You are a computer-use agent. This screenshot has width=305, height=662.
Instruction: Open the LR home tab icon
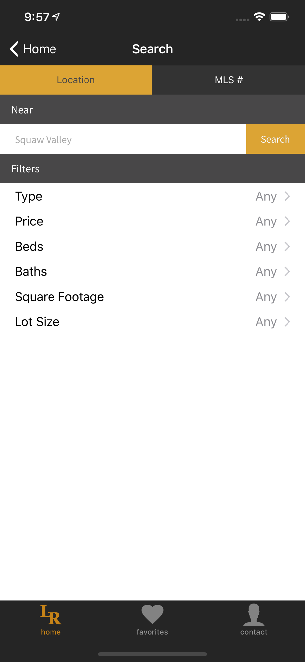pos(51,614)
